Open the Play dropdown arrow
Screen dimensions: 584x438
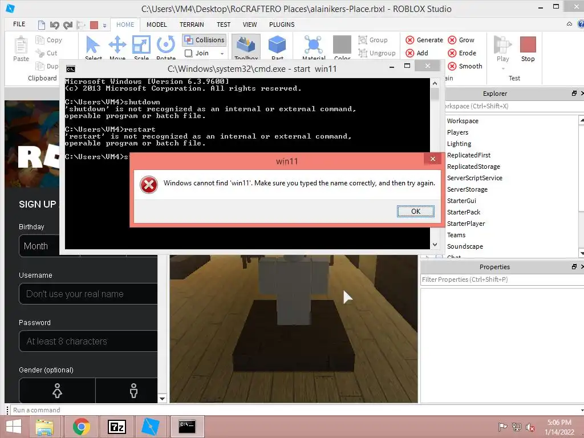coord(503,68)
